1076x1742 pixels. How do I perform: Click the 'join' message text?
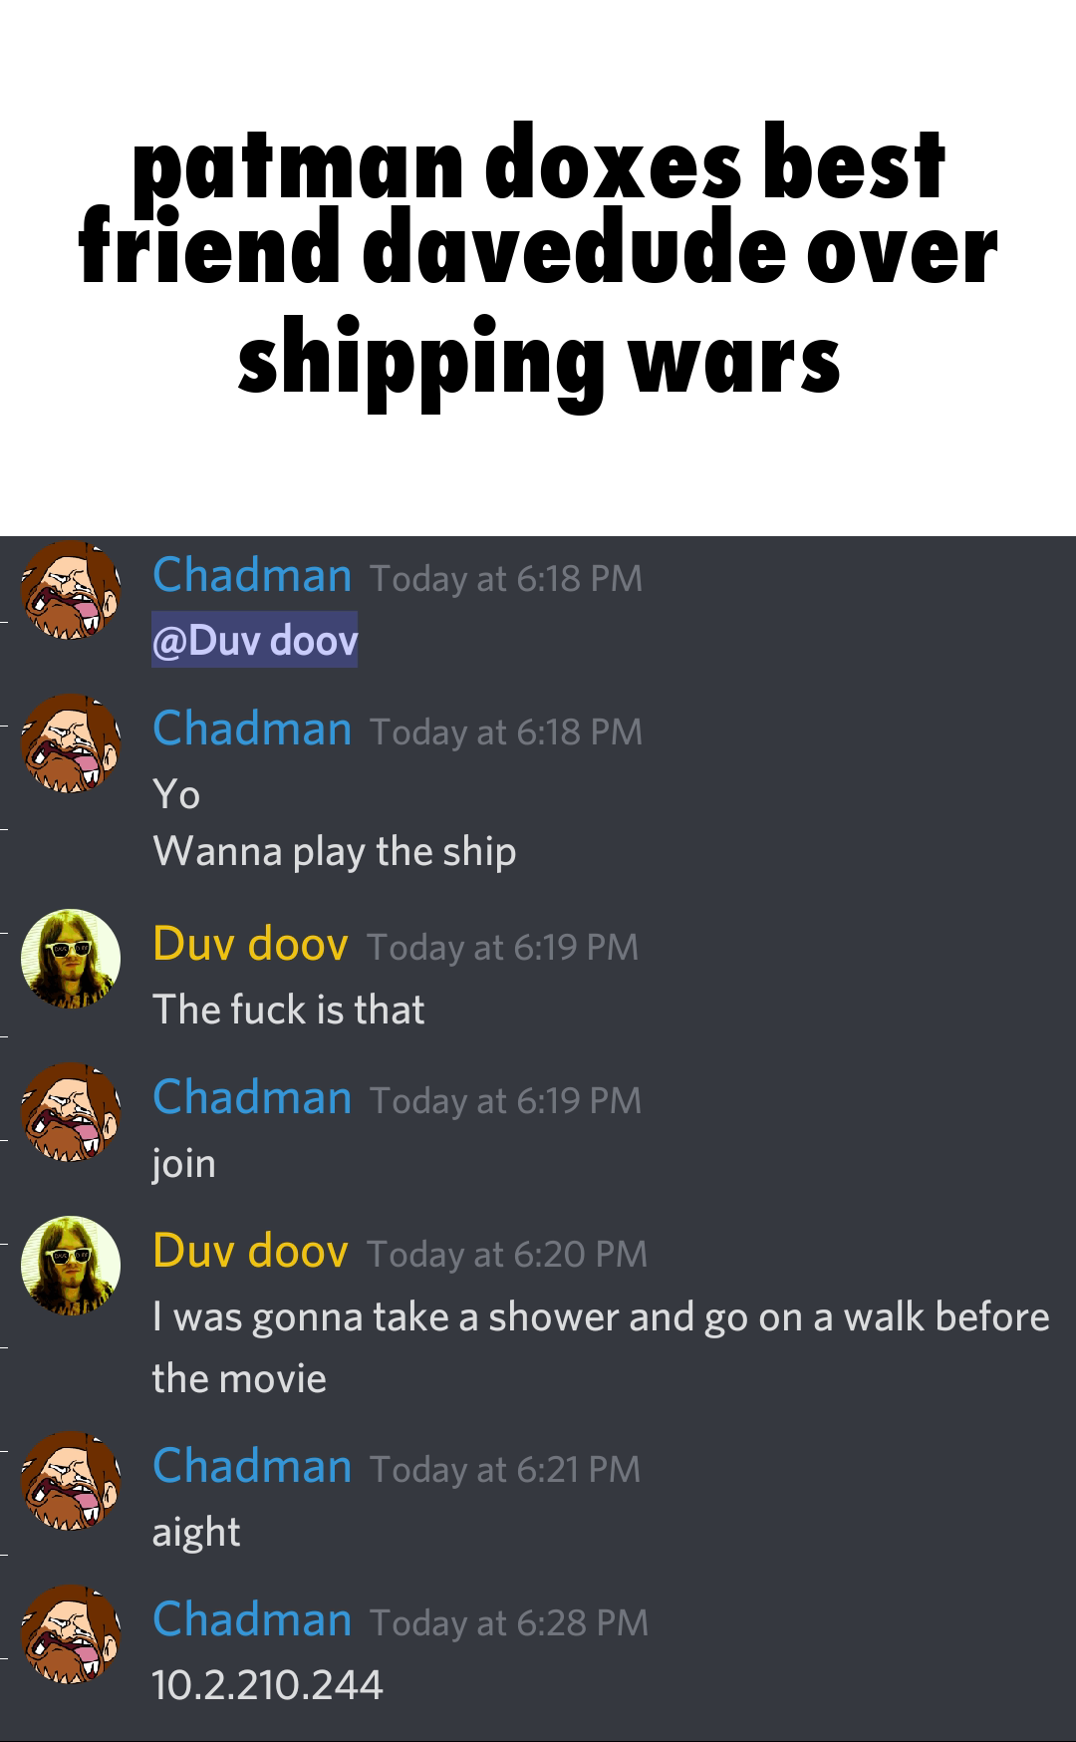tap(183, 1164)
